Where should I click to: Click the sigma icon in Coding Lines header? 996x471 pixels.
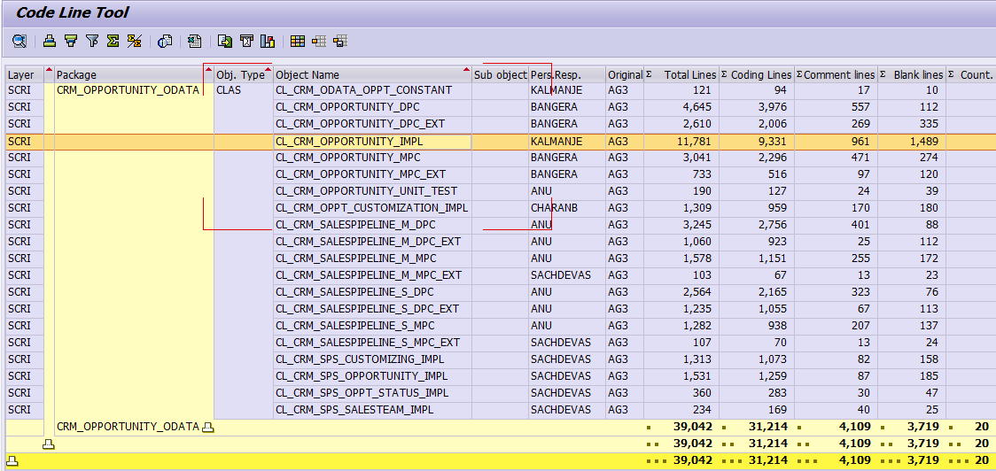(724, 74)
